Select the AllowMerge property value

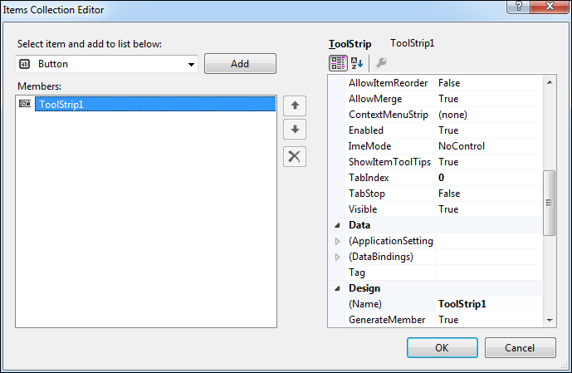[x=488, y=99]
